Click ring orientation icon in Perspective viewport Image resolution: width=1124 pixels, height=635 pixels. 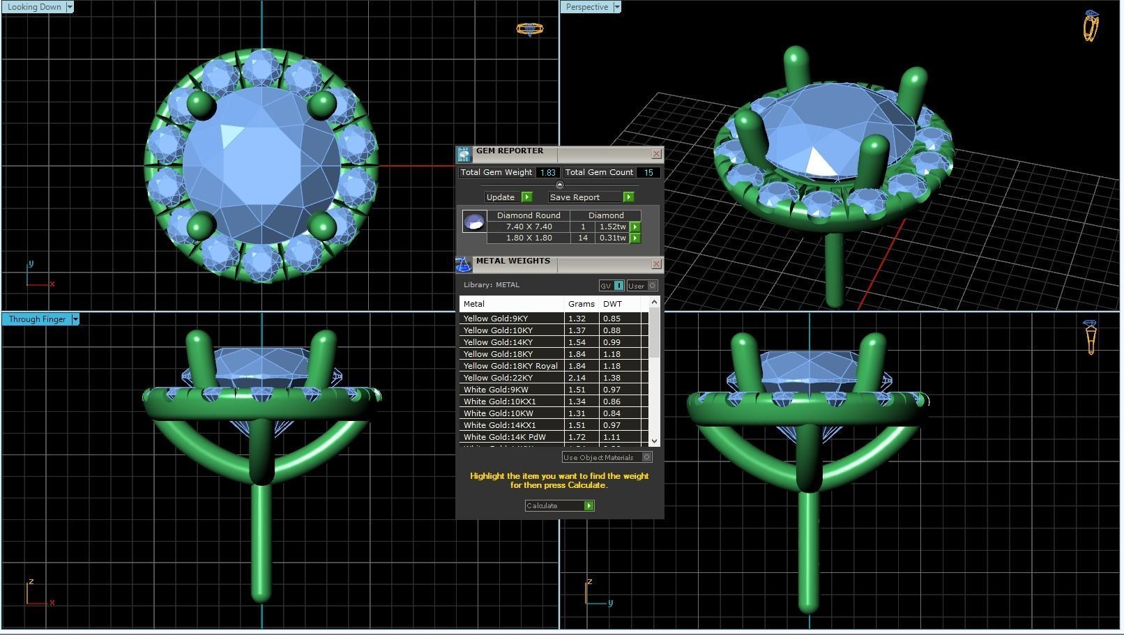pos(1091,26)
